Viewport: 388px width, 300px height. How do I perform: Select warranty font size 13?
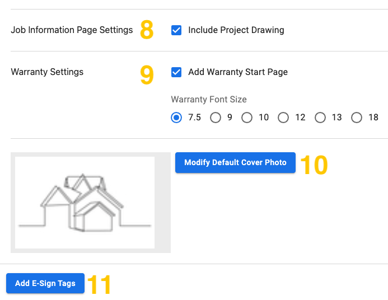click(320, 118)
